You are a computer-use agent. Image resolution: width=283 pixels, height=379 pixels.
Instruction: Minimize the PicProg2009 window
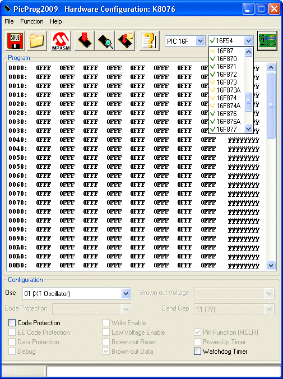pyautogui.click(x=248, y=9)
